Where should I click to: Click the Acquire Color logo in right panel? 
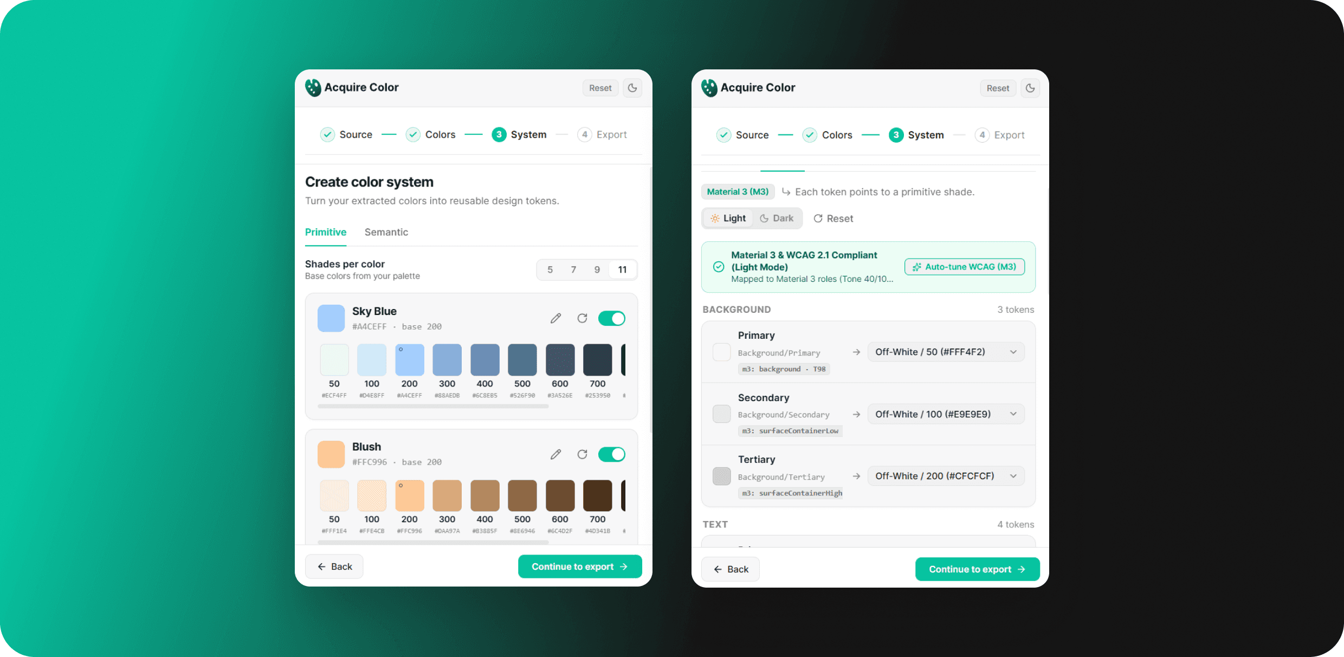coord(709,87)
